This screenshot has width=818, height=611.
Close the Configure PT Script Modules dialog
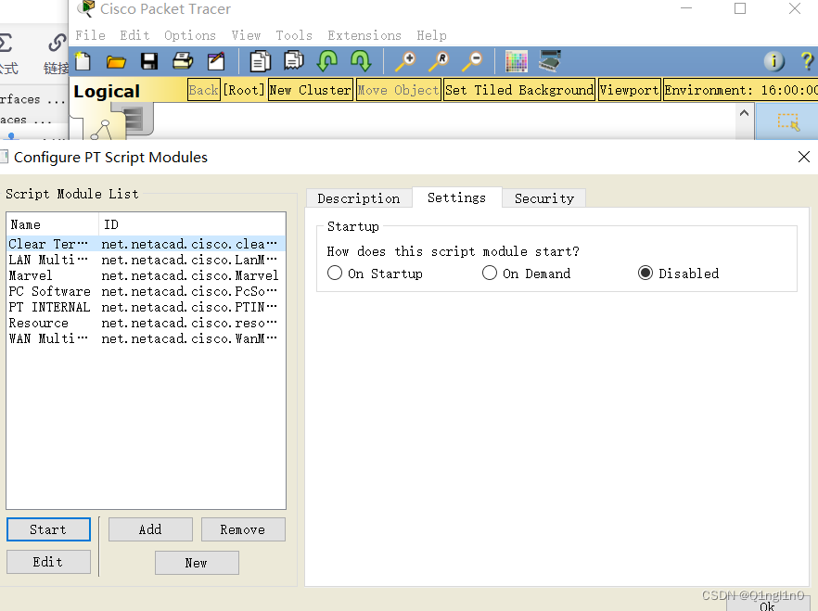(x=804, y=157)
